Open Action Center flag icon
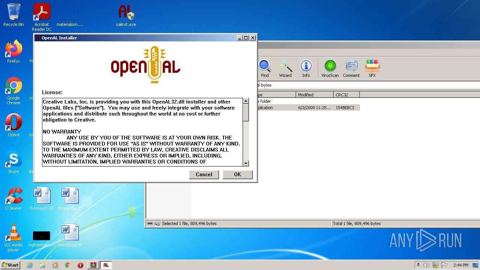This screenshot has height=270, width=480. (x=444, y=265)
